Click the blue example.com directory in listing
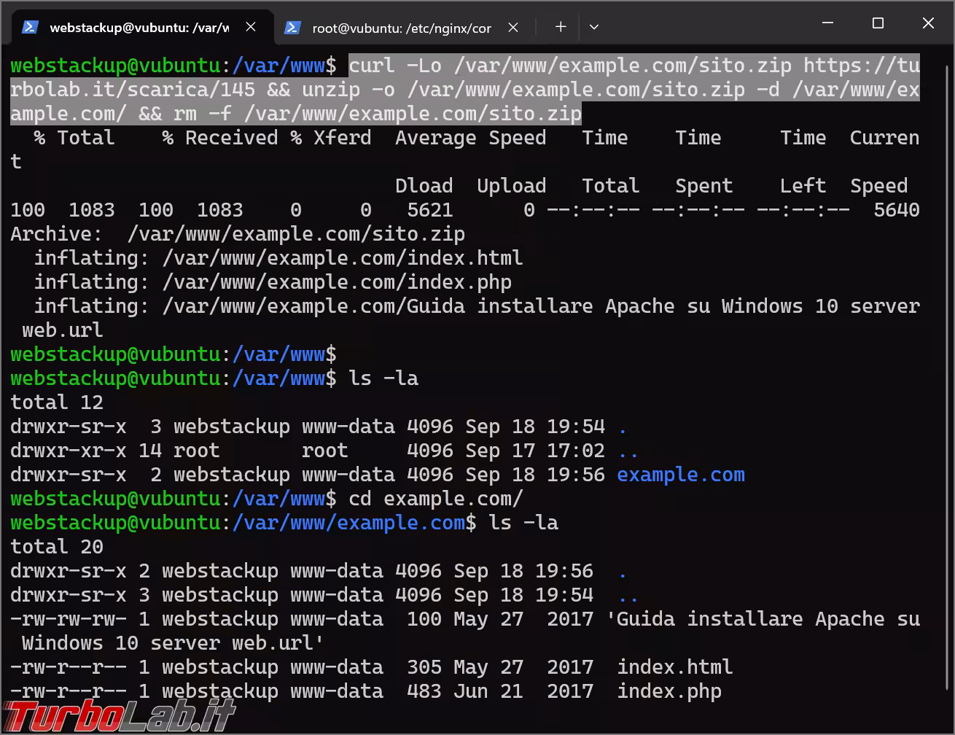The image size is (955, 735). click(680, 475)
